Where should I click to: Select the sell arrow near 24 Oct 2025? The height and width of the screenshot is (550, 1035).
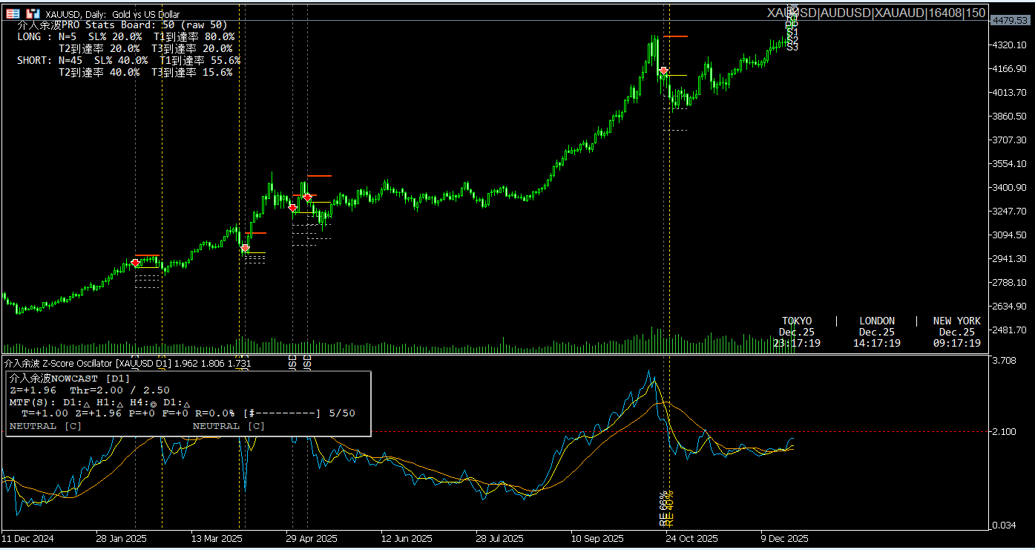[663, 71]
